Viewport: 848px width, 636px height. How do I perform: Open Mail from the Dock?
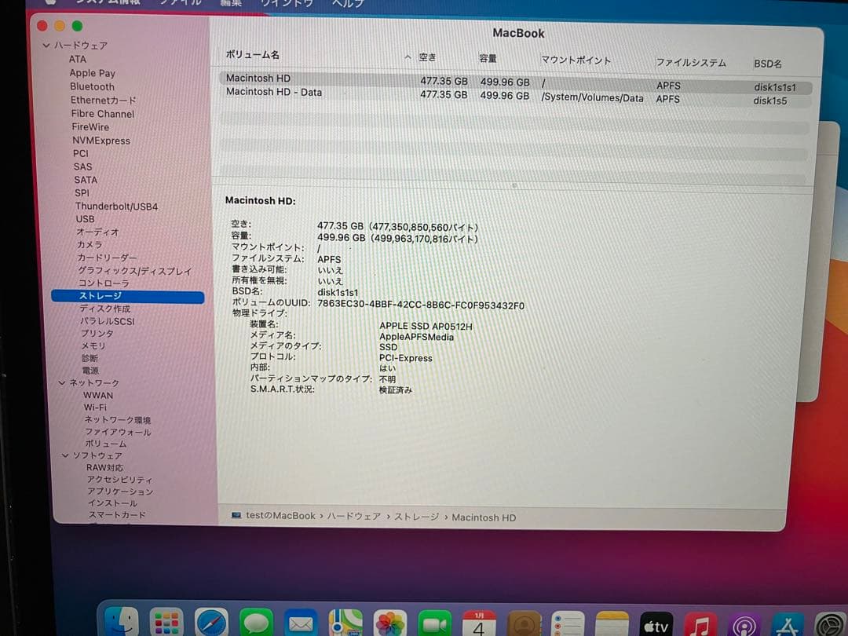click(x=301, y=624)
